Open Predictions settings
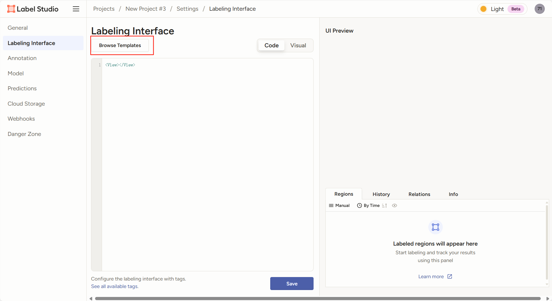The height and width of the screenshot is (301, 552). [43, 88]
